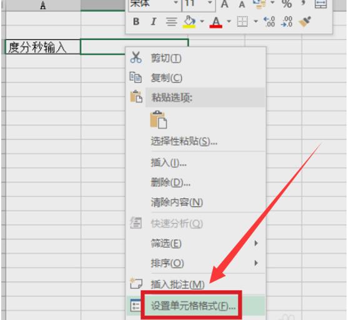Viewport: 348px width, 320px height.
Task: Choose 剪切(T) from context menu
Action: coord(166,58)
